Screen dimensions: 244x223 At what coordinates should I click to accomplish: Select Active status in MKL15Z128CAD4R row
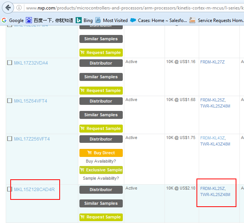coord(132,188)
